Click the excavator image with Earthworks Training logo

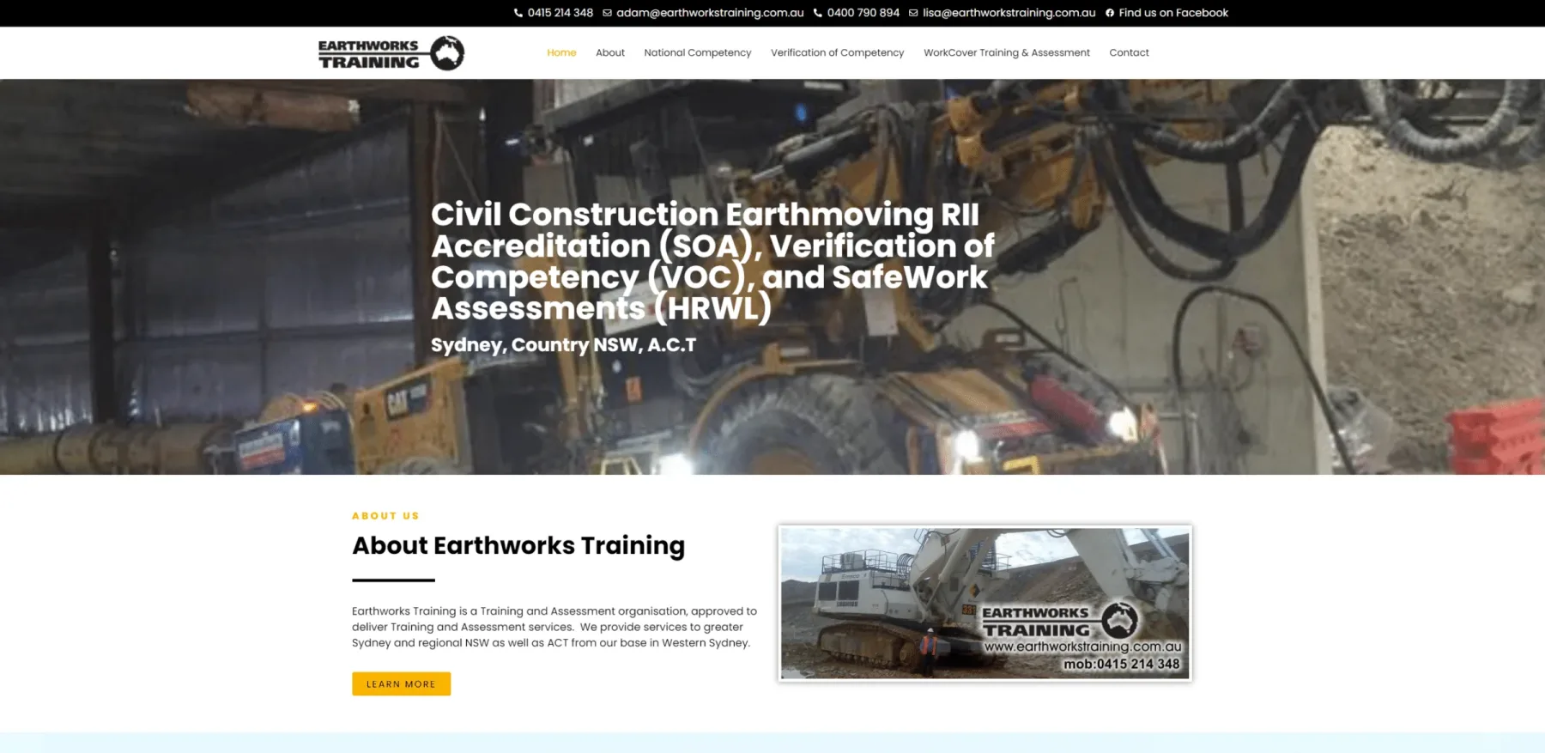click(985, 603)
